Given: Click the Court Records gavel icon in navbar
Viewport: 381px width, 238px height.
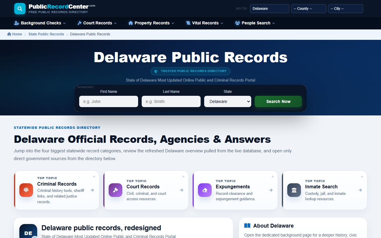Looking at the screenshot, I should (79, 23).
